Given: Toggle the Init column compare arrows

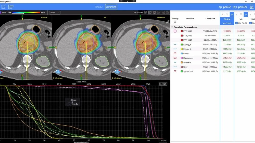Looking at the screenshot, I should tap(246, 14).
